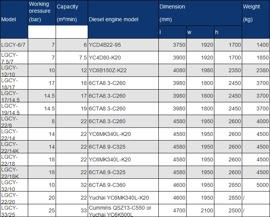Select the Diesel engine model header
270x217 pixels.
(114, 19)
